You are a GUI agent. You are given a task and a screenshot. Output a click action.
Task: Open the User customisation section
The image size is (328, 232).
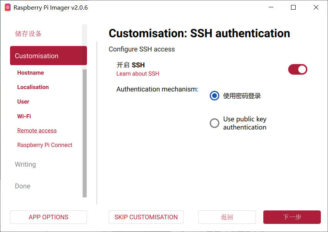tap(23, 102)
